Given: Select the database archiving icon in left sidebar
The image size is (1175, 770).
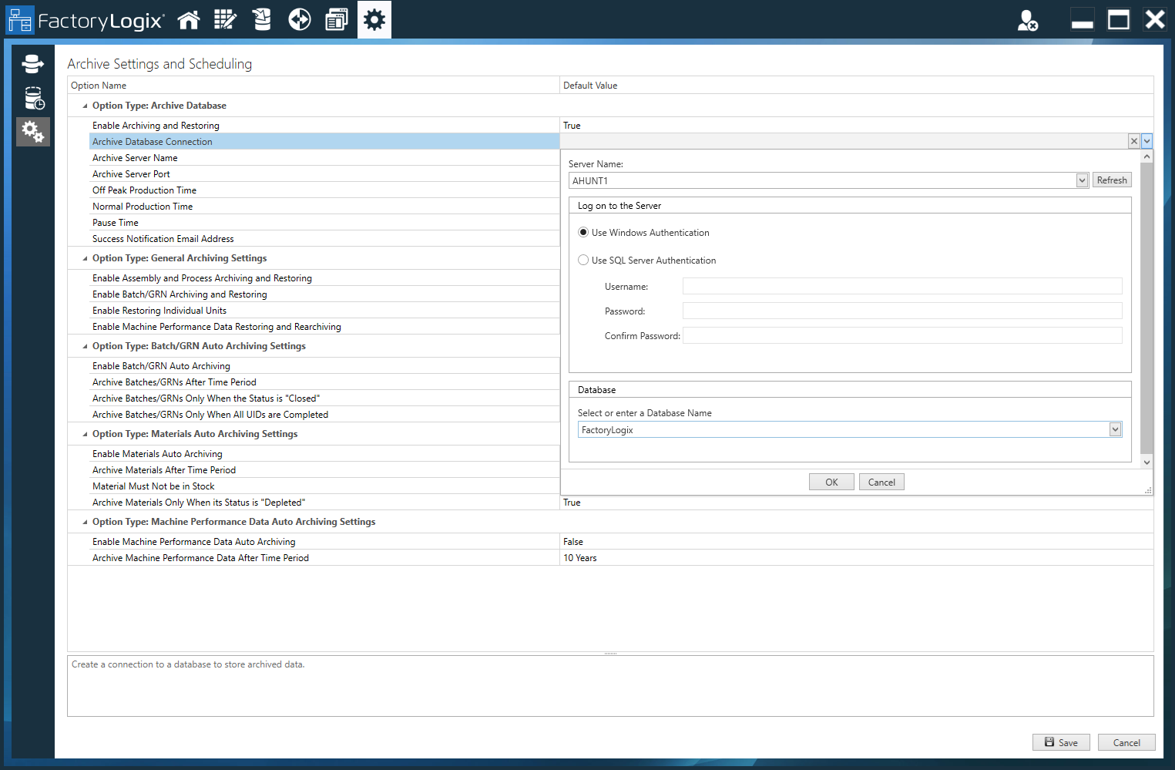Looking at the screenshot, I should tap(32, 64).
